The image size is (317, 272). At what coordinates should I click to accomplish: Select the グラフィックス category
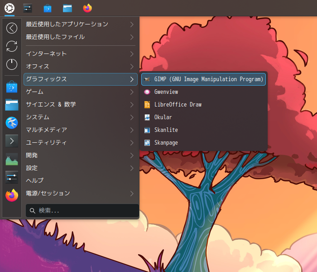pyautogui.click(x=81, y=79)
